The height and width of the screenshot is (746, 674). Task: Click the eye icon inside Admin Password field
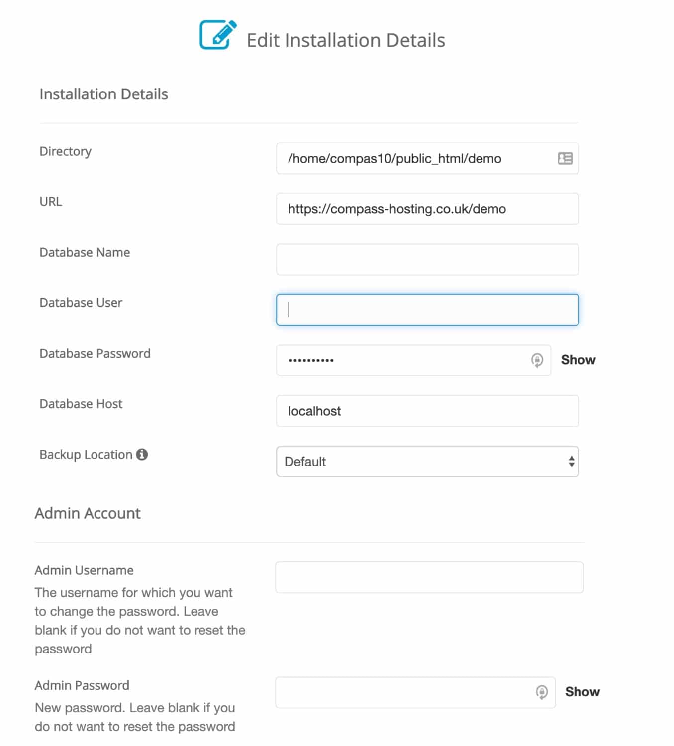click(541, 692)
